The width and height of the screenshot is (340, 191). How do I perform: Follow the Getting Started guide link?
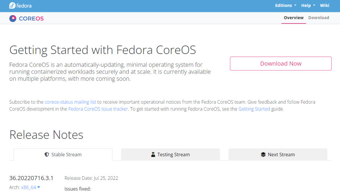pos(254,109)
